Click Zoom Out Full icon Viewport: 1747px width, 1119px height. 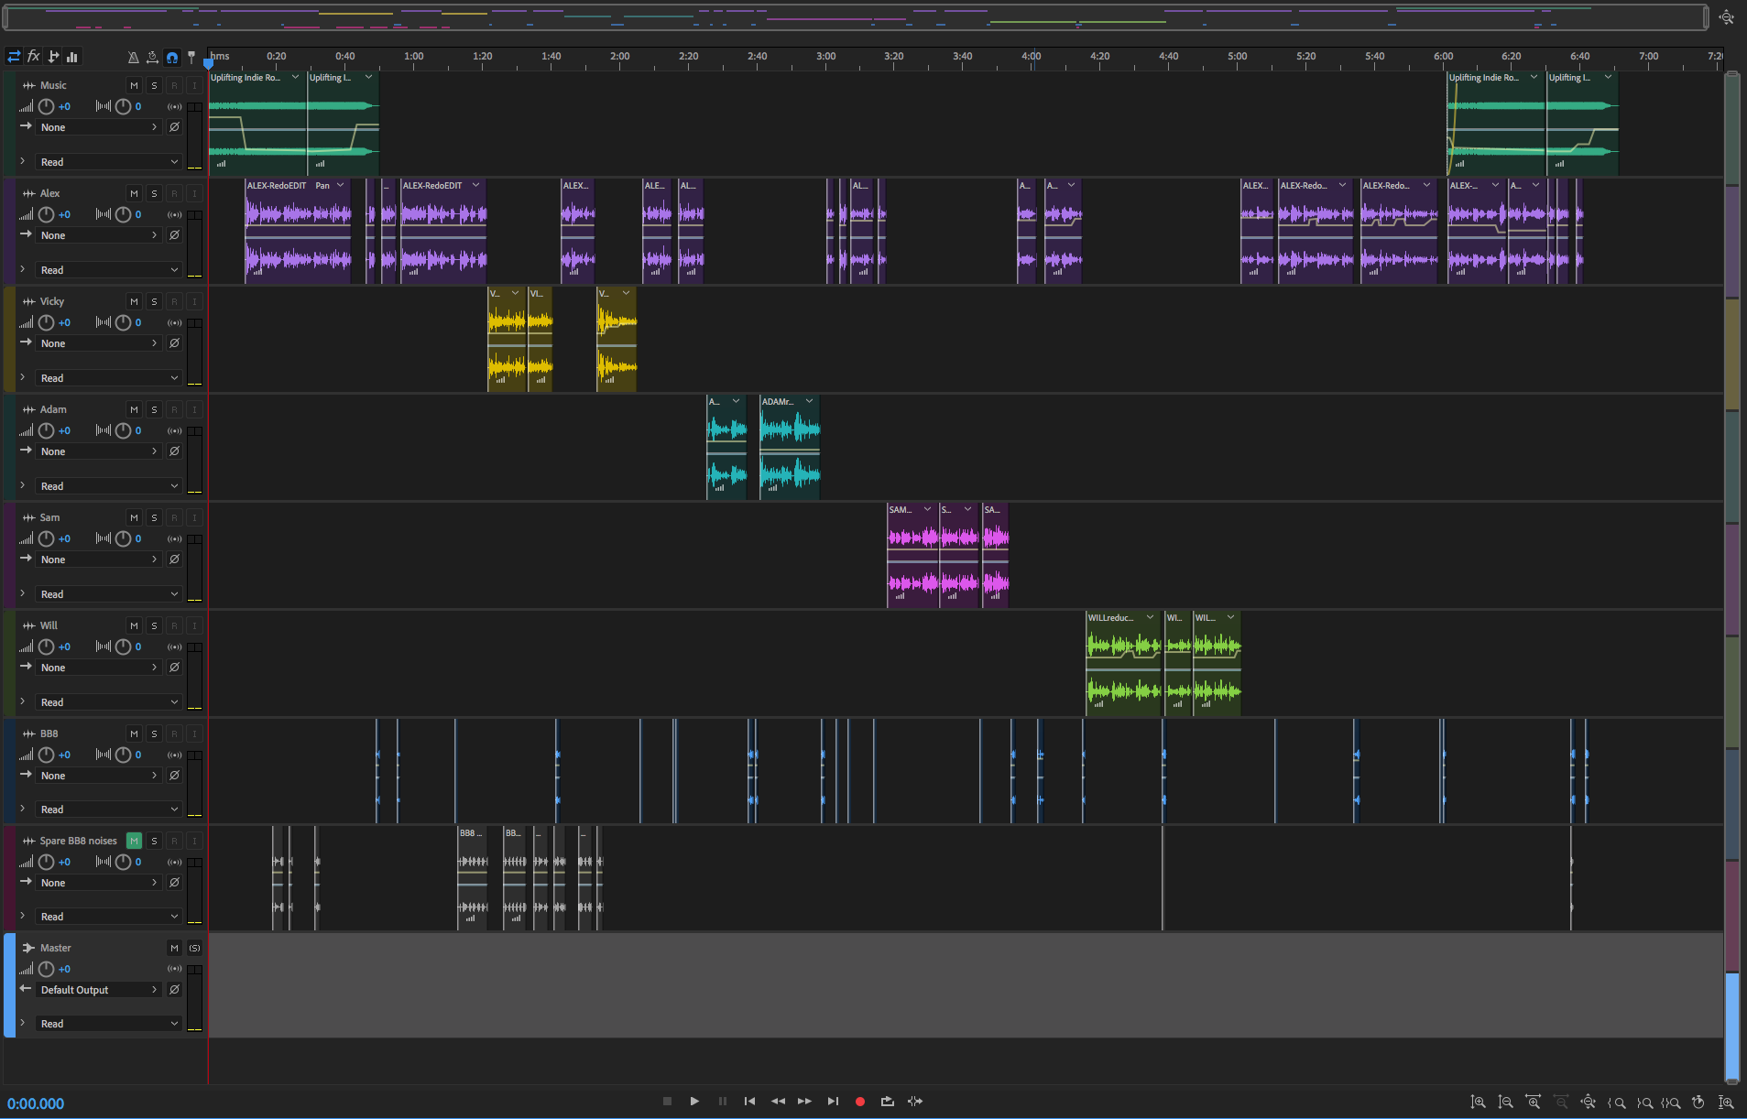1588,1103
